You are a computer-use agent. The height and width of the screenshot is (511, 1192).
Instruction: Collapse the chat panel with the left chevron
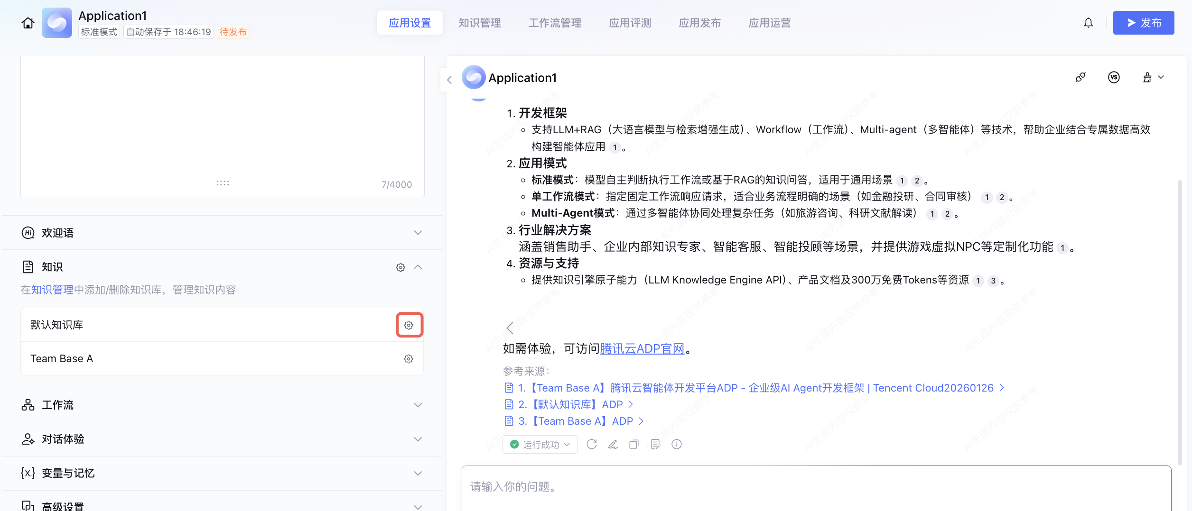(x=449, y=80)
